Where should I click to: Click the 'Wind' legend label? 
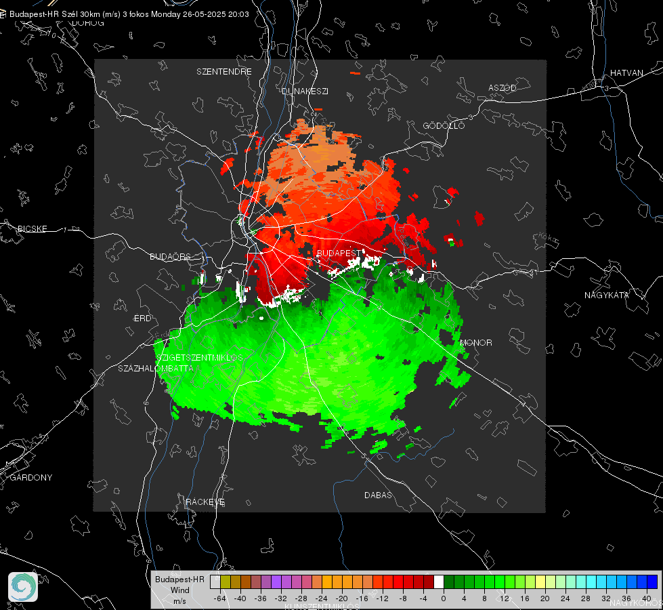pos(179,590)
